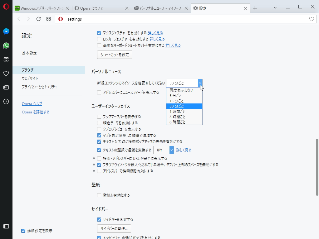Click the ショートカットを設定 button
319x239 pixels.
(x=114, y=55)
